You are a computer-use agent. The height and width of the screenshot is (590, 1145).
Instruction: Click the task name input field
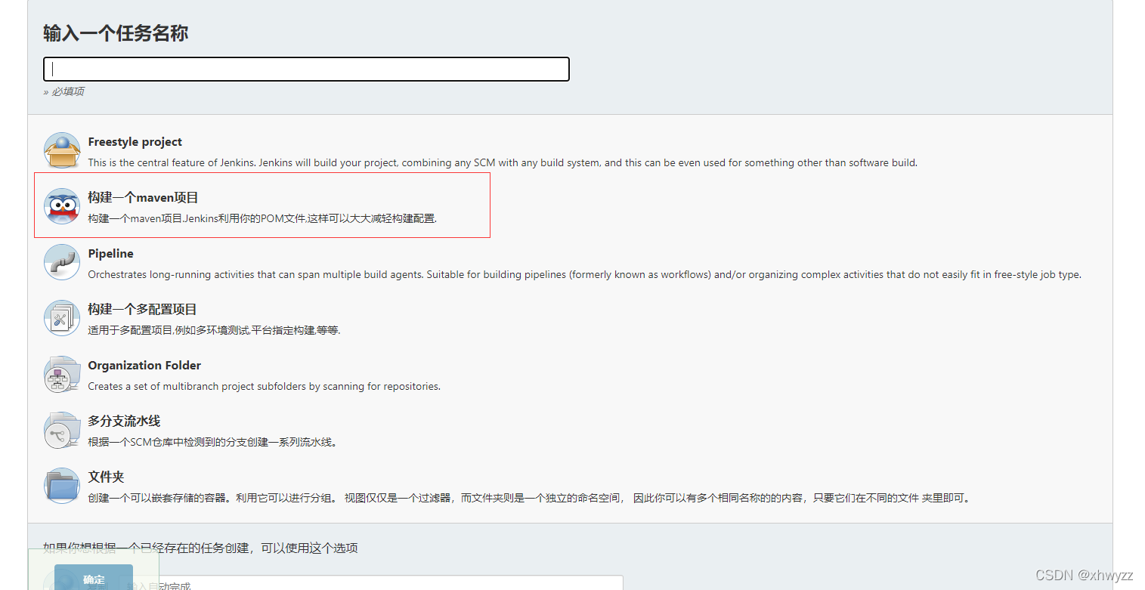click(x=306, y=69)
